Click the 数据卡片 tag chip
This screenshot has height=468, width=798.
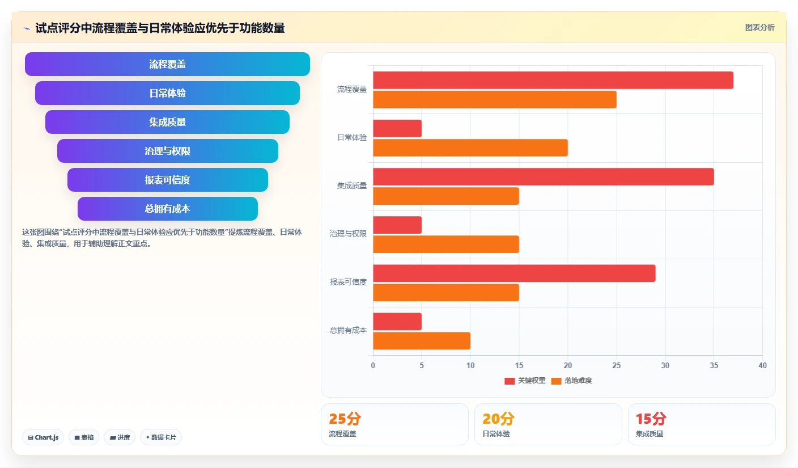click(161, 437)
